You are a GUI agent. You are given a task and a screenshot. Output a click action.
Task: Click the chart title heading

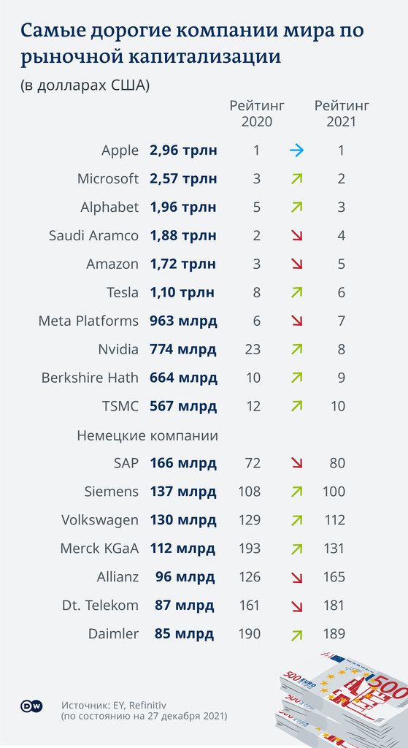(x=192, y=43)
